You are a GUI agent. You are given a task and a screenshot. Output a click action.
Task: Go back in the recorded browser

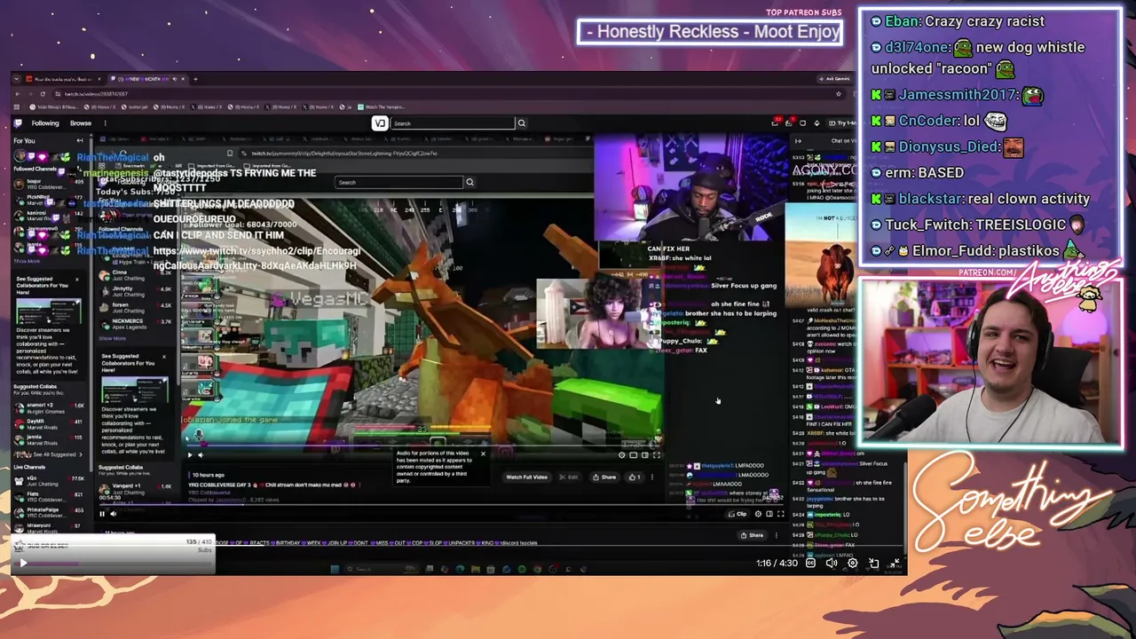click(x=18, y=93)
